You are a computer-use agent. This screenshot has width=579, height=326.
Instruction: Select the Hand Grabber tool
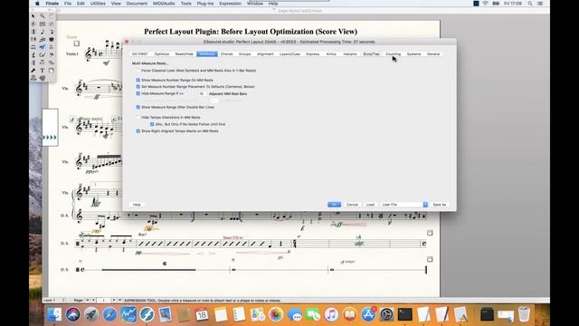(x=52, y=16)
